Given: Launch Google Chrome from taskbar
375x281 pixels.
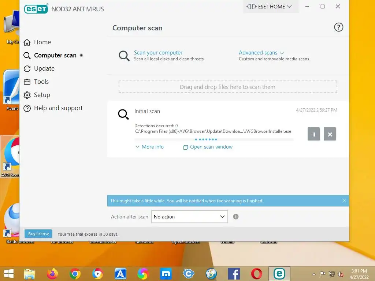Looking at the screenshot, I should [75, 274].
